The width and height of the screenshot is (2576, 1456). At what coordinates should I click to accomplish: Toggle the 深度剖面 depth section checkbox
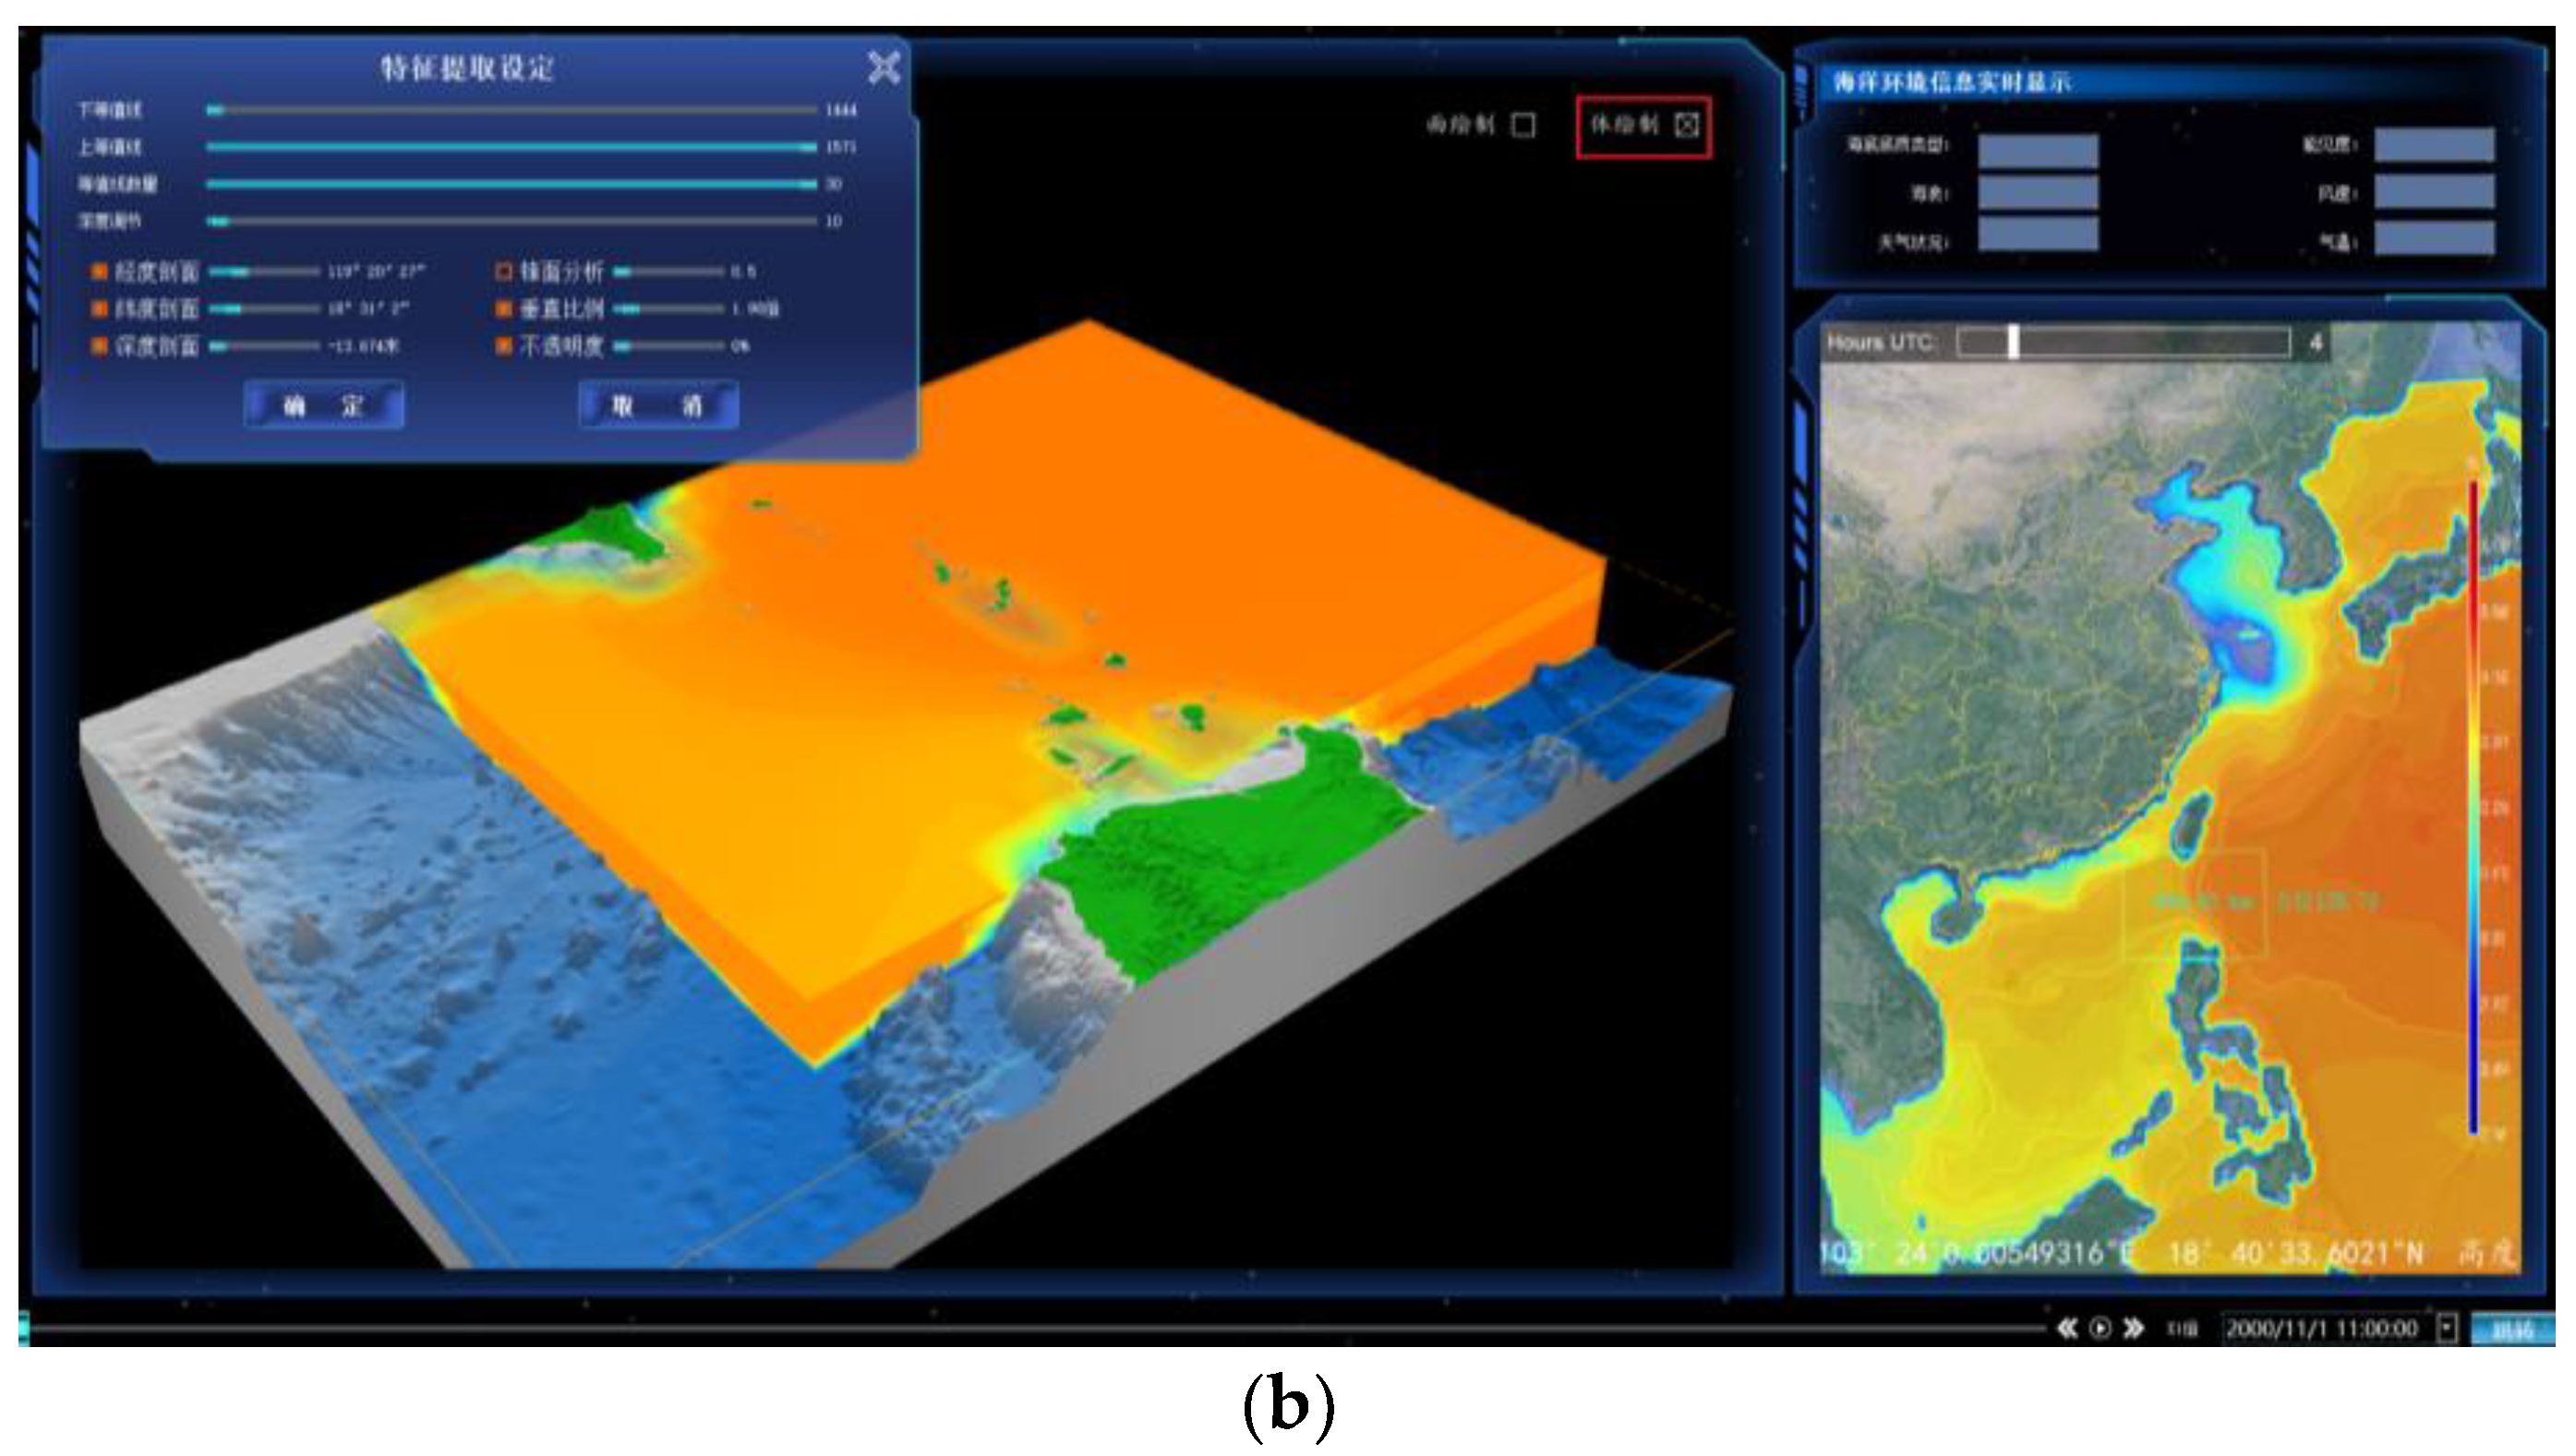(x=99, y=346)
